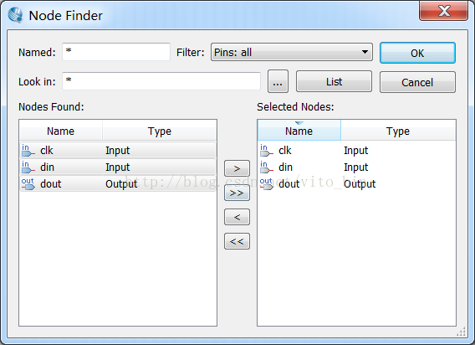The image size is (475, 345).
Task: Click the Output type cell of dout in Nodes Found
Action: 121,184
